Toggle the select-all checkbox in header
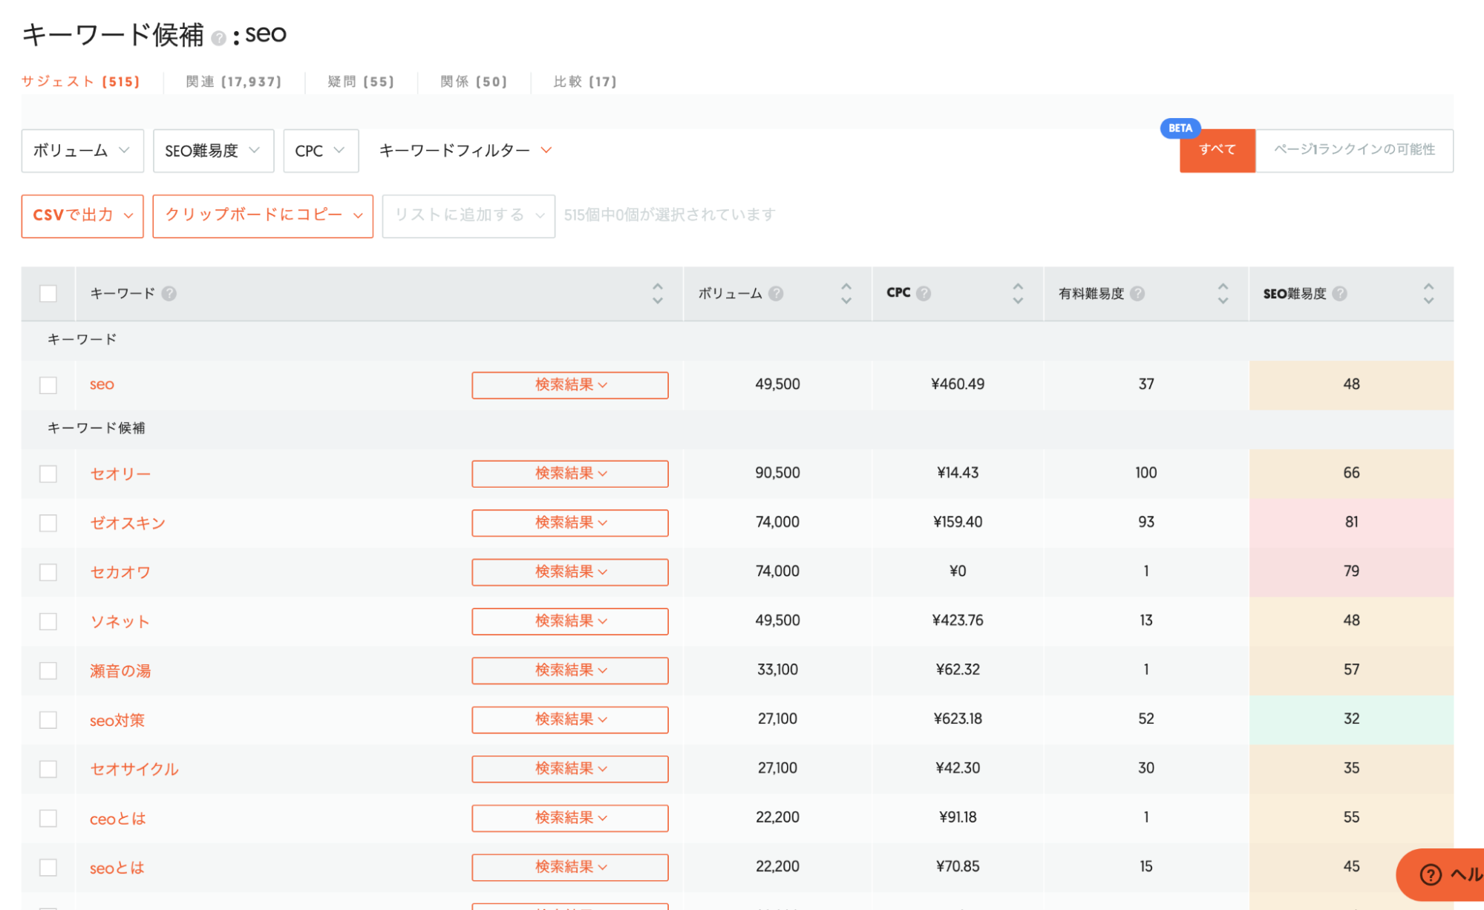 (48, 293)
